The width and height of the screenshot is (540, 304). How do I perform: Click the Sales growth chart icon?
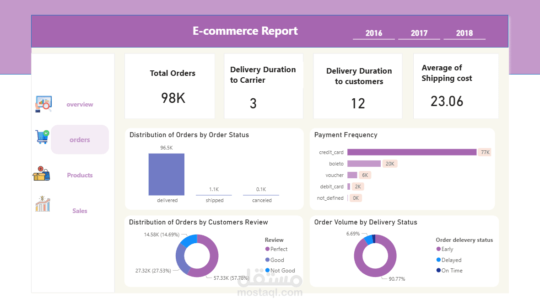pos(43,203)
